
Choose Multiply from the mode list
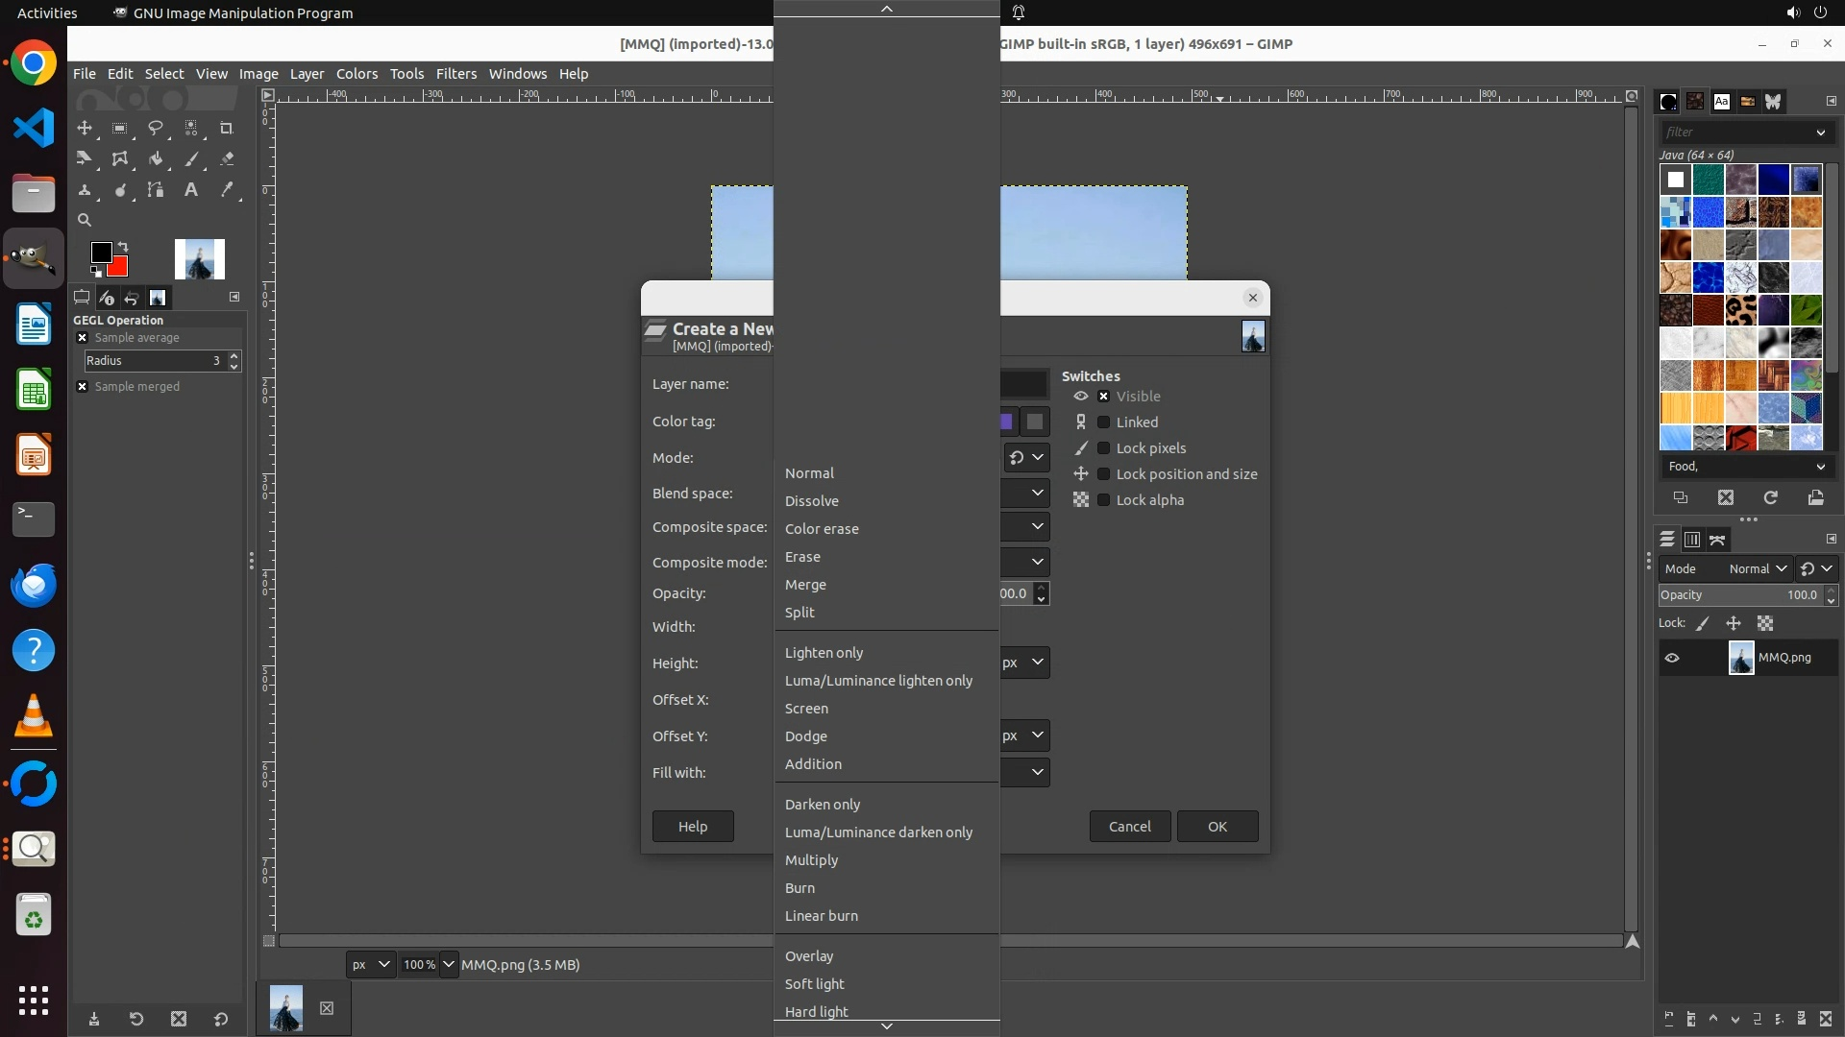[811, 860]
